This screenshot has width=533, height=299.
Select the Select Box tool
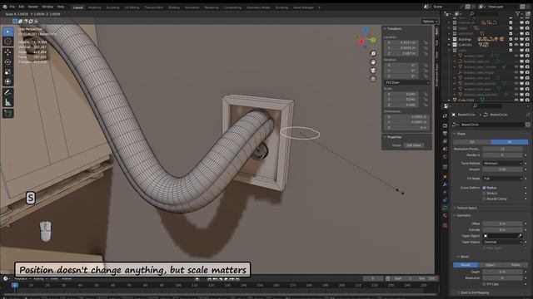pos(7,32)
